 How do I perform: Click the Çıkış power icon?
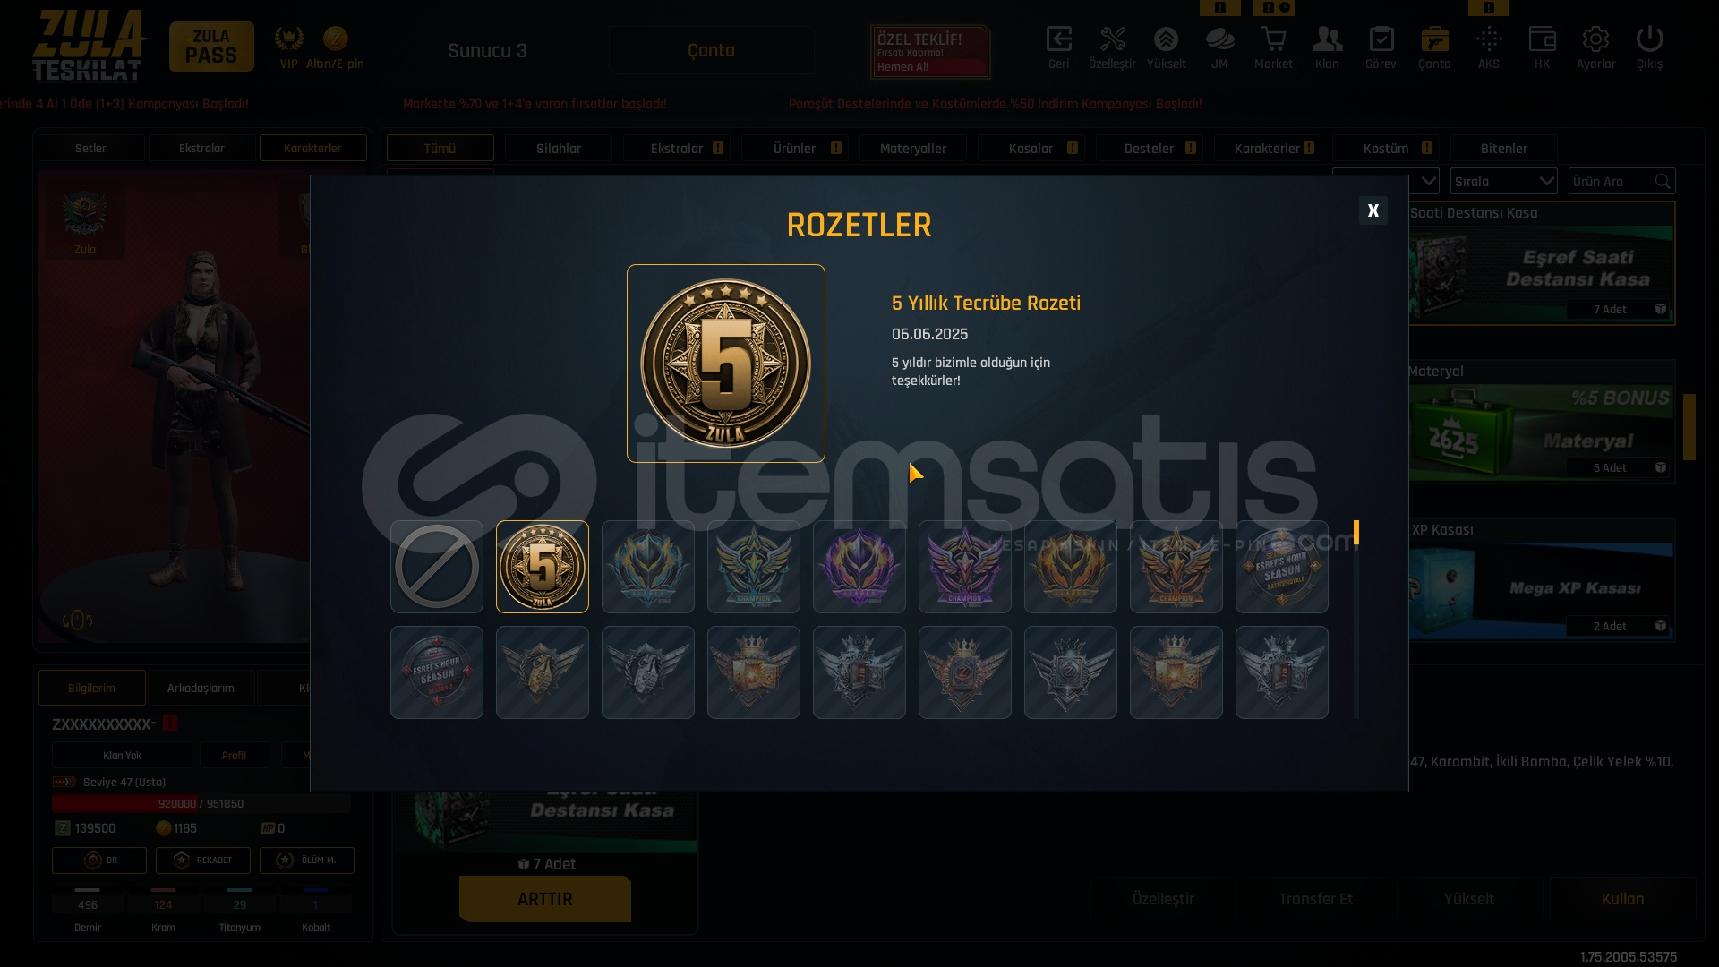(x=1649, y=40)
